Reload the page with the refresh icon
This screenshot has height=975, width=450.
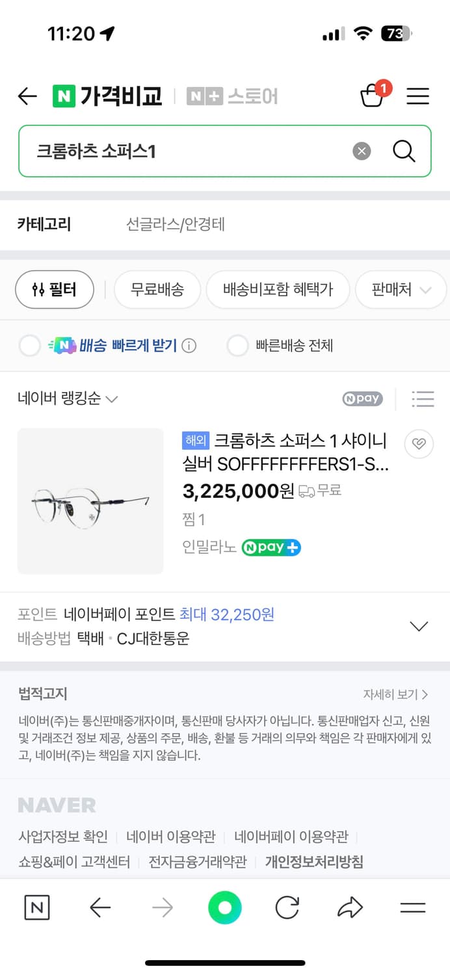pyautogui.click(x=287, y=908)
